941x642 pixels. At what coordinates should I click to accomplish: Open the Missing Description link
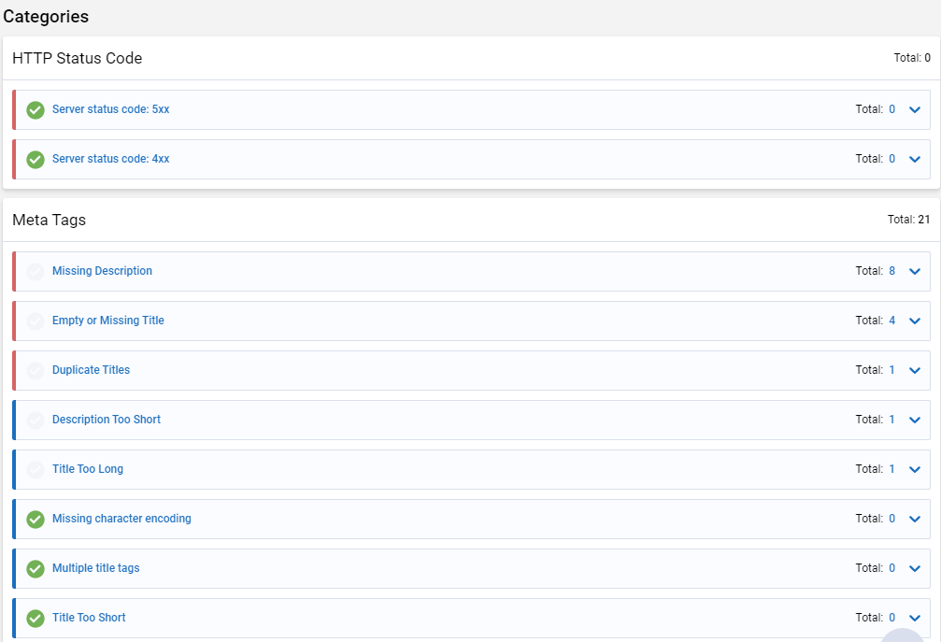[x=102, y=271]
